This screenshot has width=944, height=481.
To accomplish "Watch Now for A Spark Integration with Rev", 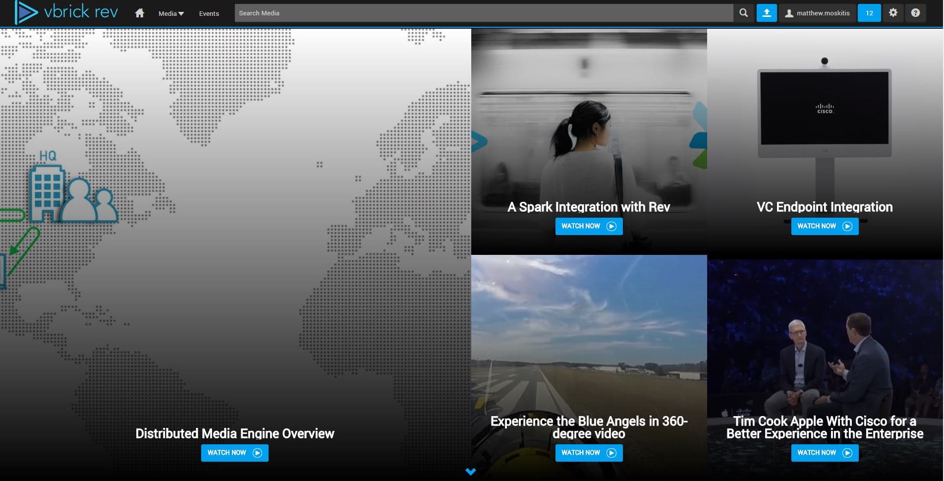I will pyautogui.click(x=589, y=226).
